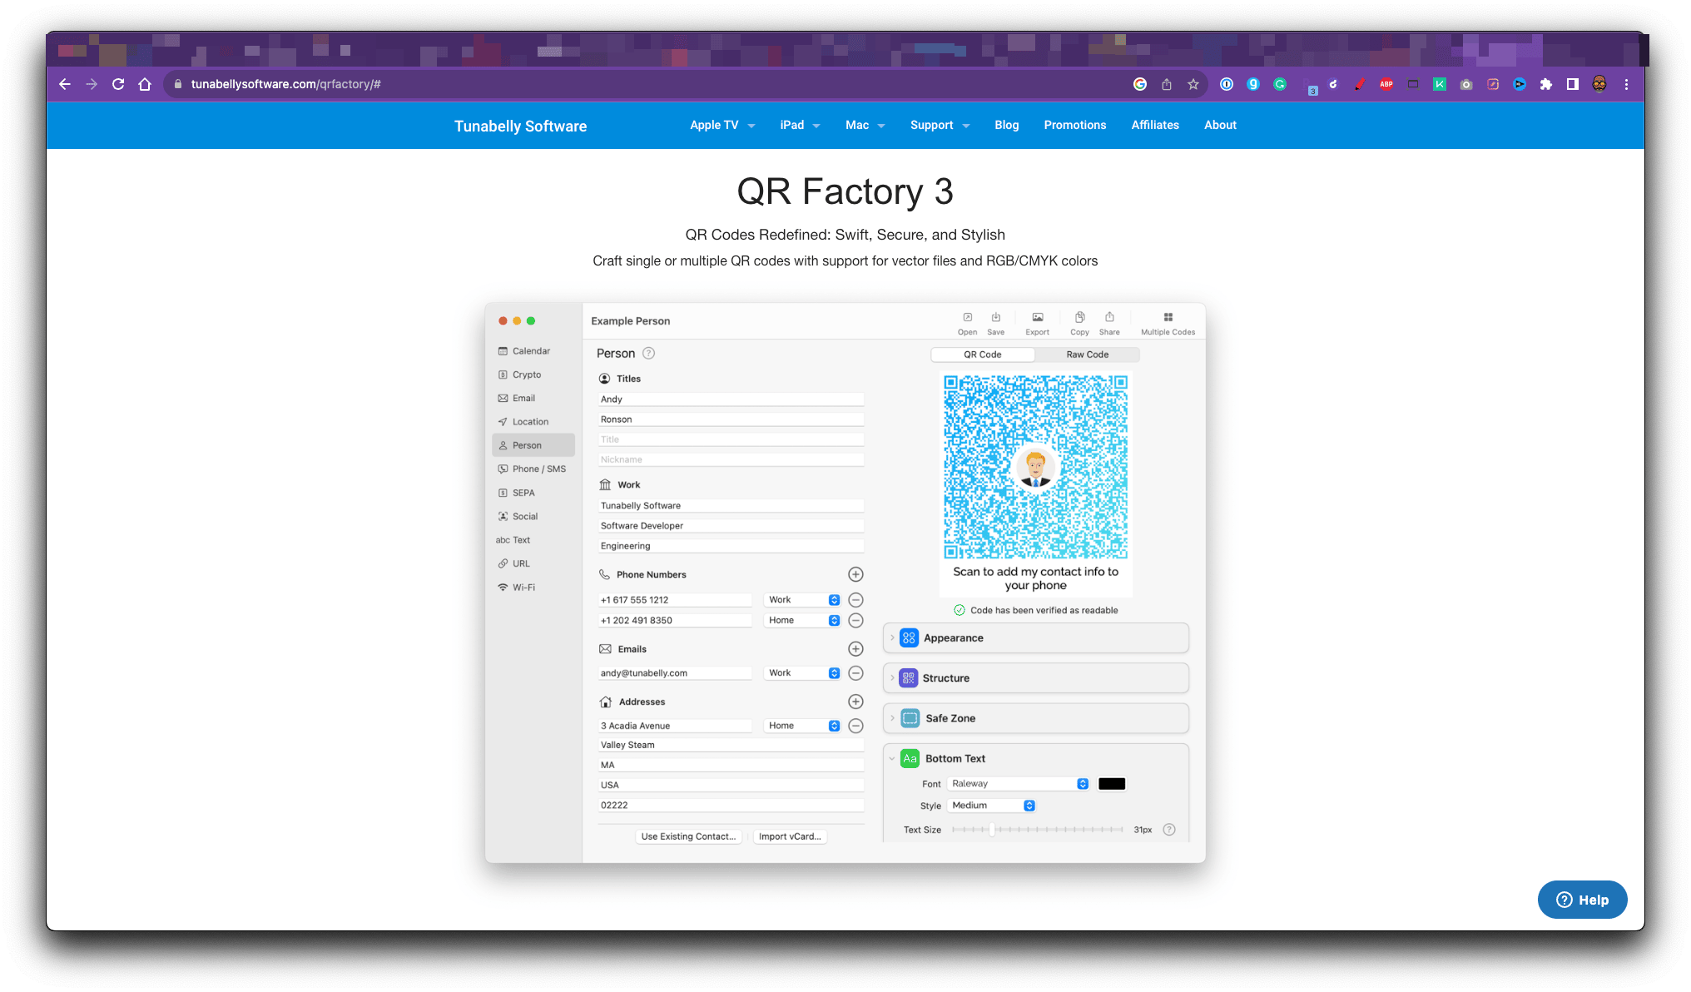Select Location in the sidebar
Image resolution: width=1691 pixels, height=992 pixels.
coord(533,422)
